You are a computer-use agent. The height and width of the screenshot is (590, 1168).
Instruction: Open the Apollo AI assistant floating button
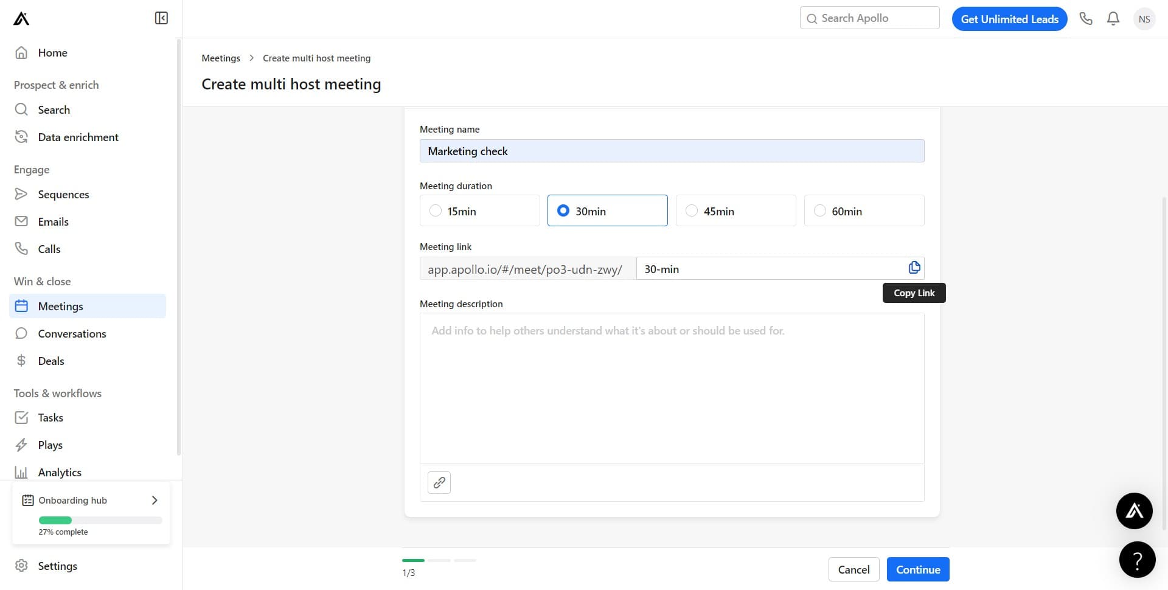[x=1134, y=511]
